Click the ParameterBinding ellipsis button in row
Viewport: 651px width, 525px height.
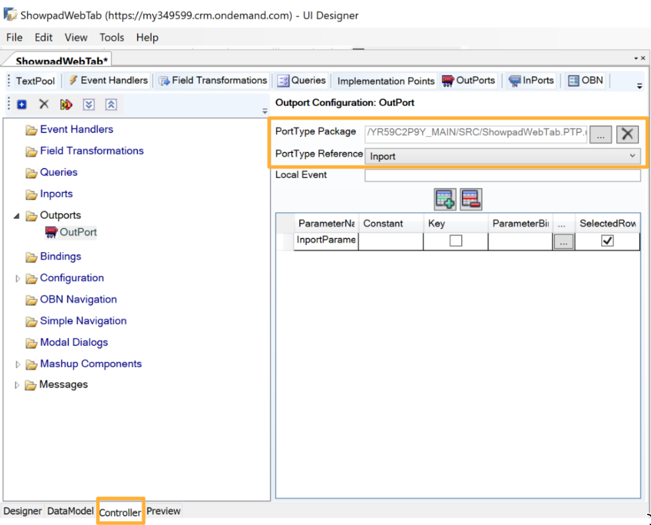pos(563,242)
